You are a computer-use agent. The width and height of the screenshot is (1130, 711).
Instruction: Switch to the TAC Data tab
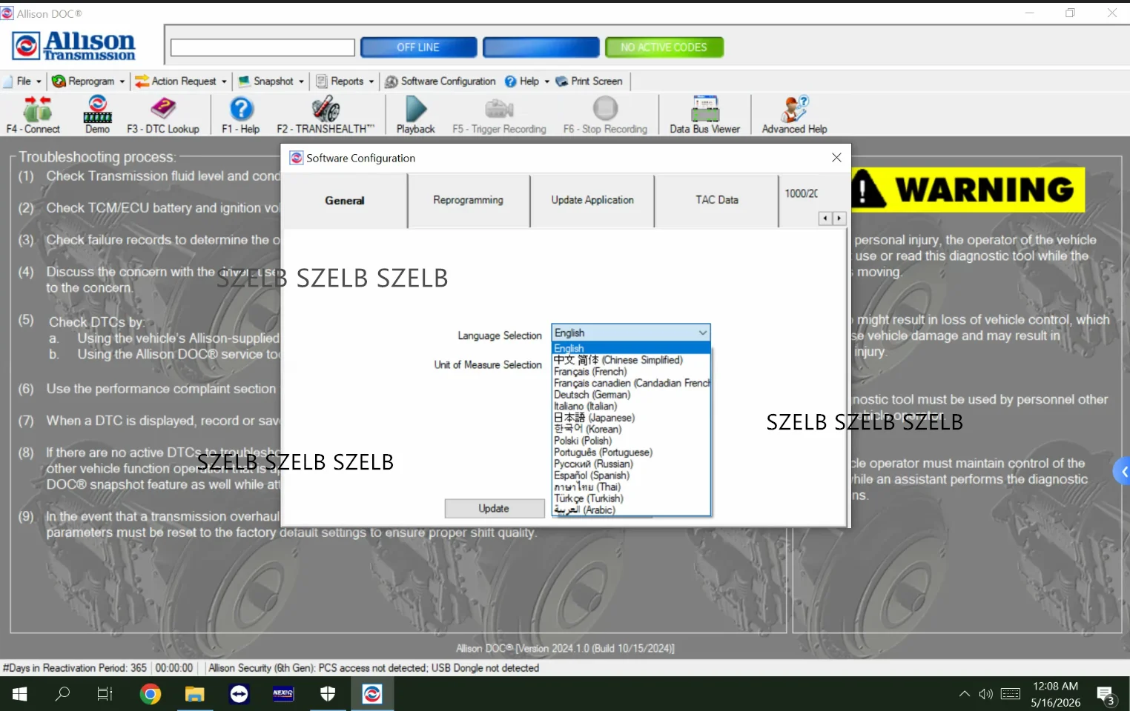(x=716, y=200)
